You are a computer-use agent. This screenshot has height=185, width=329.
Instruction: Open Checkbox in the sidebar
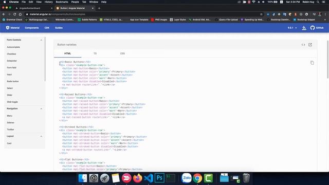(11, 54)
